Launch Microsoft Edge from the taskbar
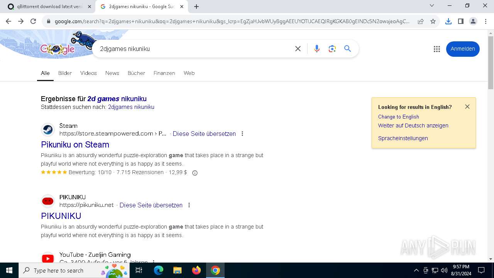Viewport: 494px width, 278px height. click(x=159, y=270)
